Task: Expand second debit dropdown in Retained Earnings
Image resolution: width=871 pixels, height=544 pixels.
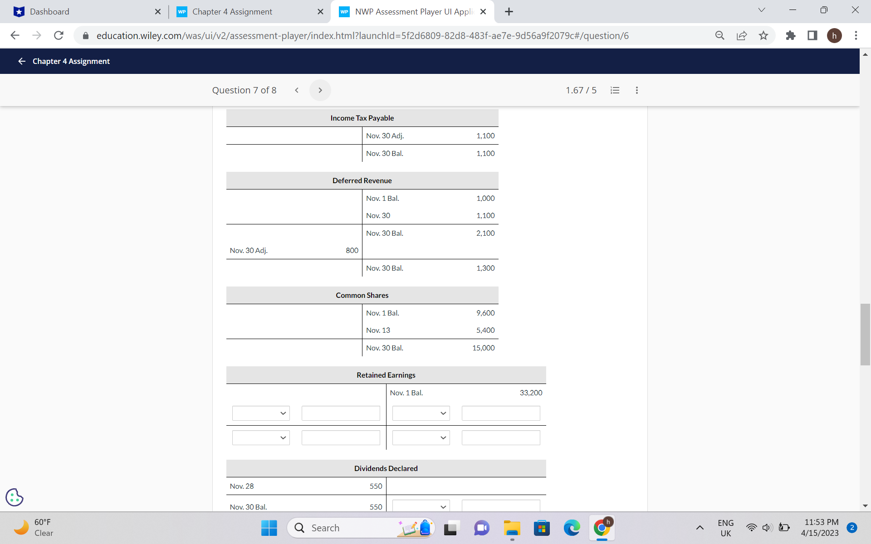Action: pyautogui.click(x=261, y=438)
